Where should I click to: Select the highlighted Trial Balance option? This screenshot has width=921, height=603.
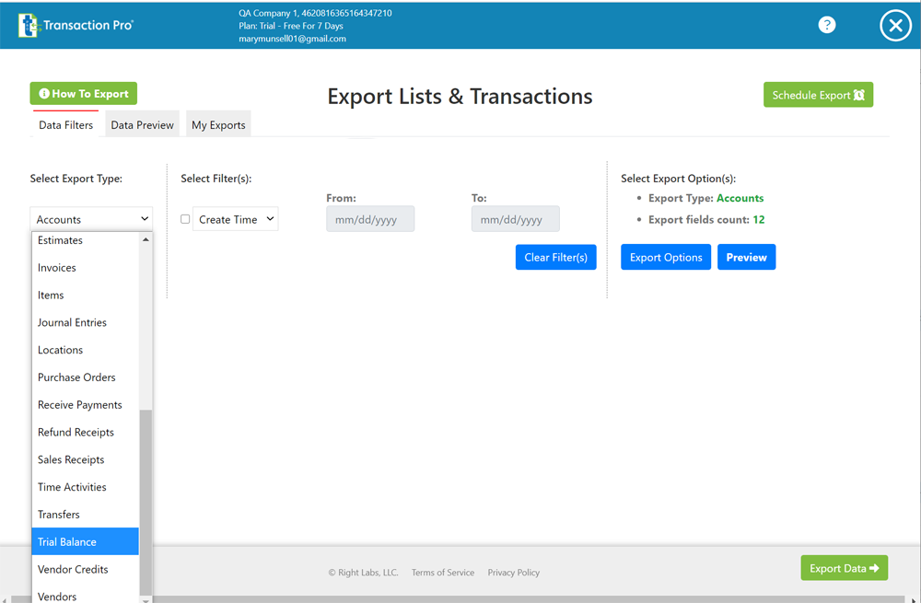(x=85, y=542)
